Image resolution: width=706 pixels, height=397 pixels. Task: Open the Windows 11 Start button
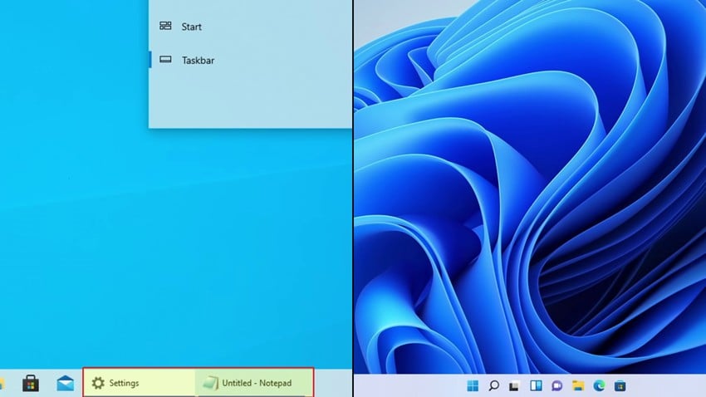coord(473,385)
